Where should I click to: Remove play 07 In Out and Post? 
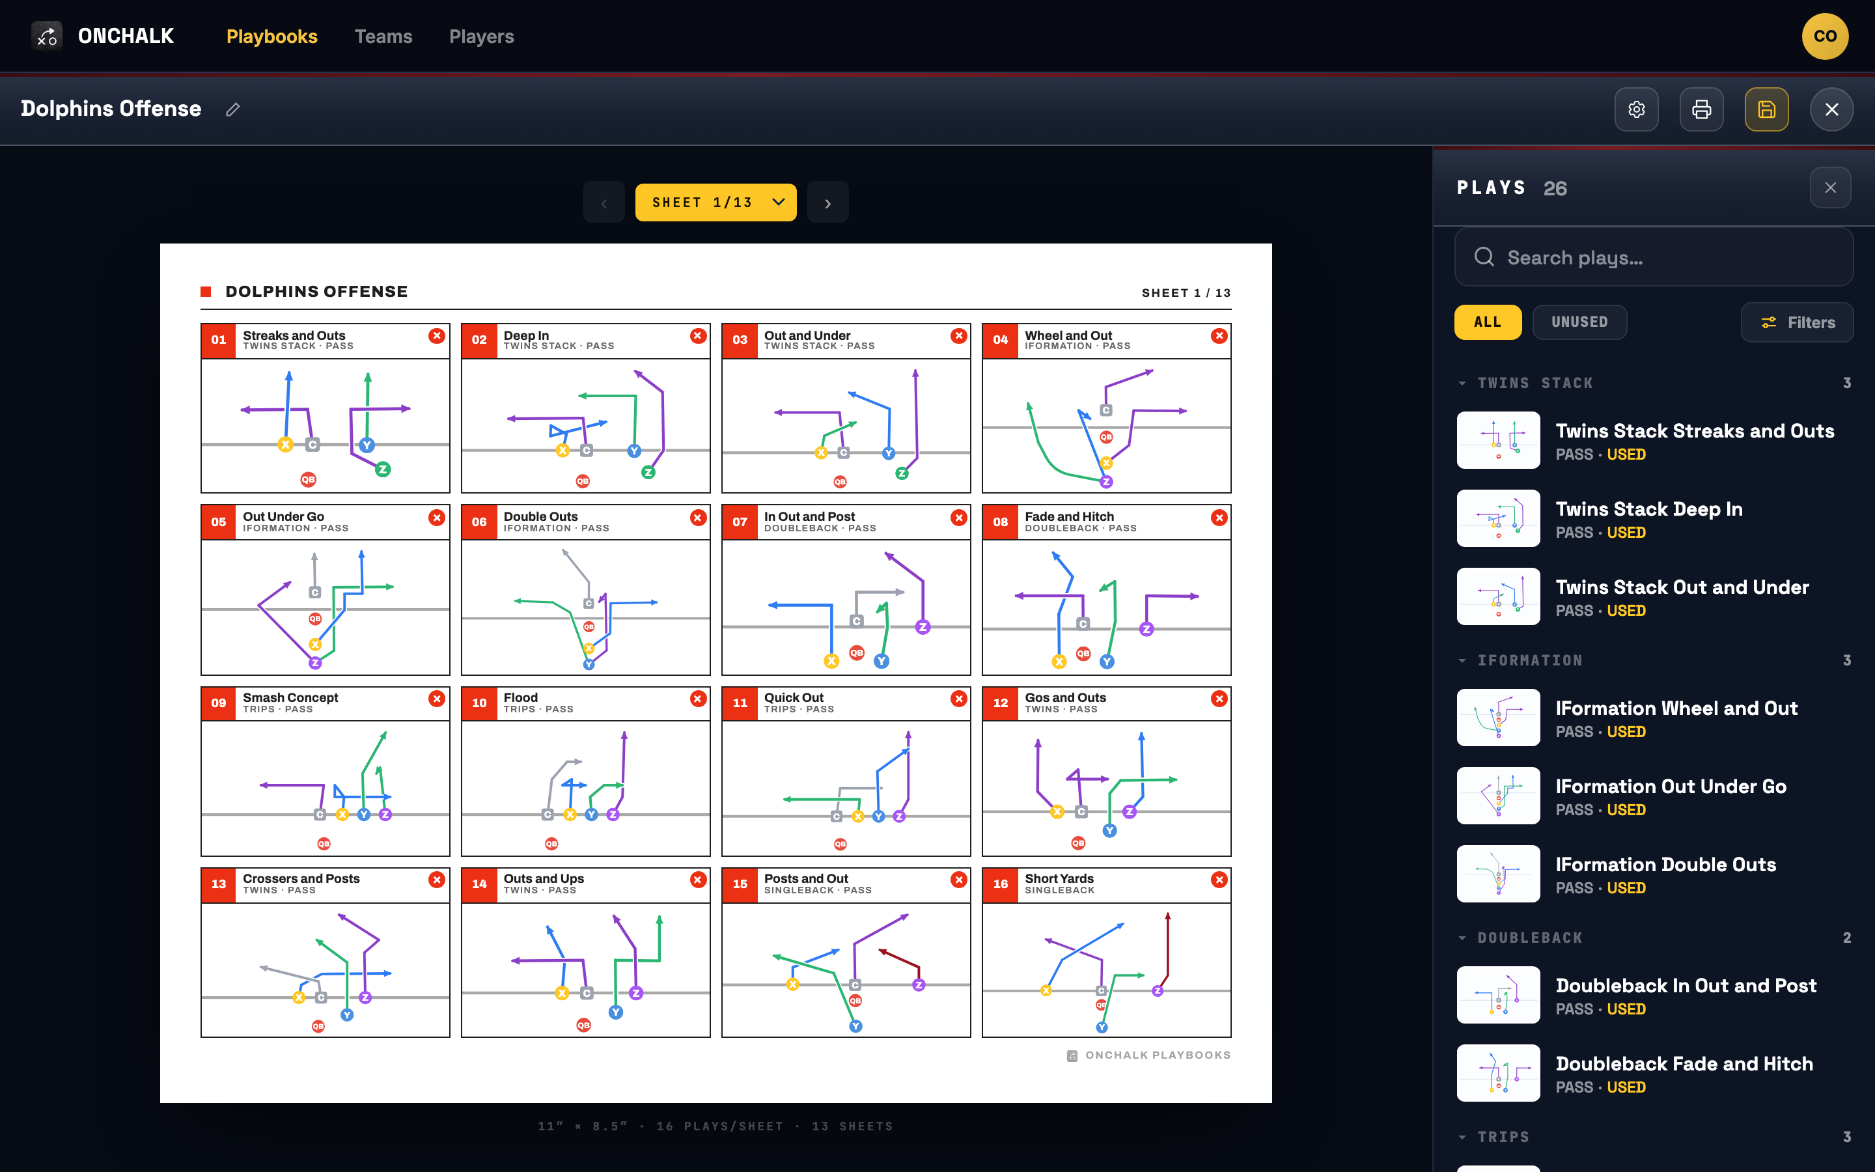(x=959, y=517)
